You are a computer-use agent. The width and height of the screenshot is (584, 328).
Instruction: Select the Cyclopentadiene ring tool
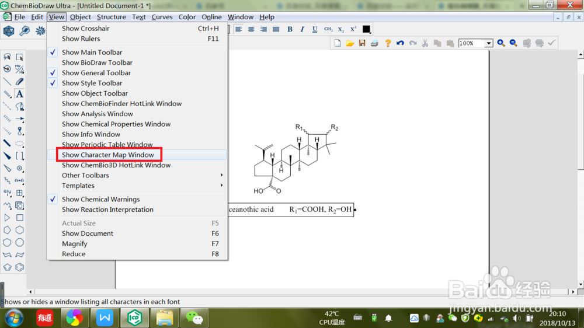point(7,267)
